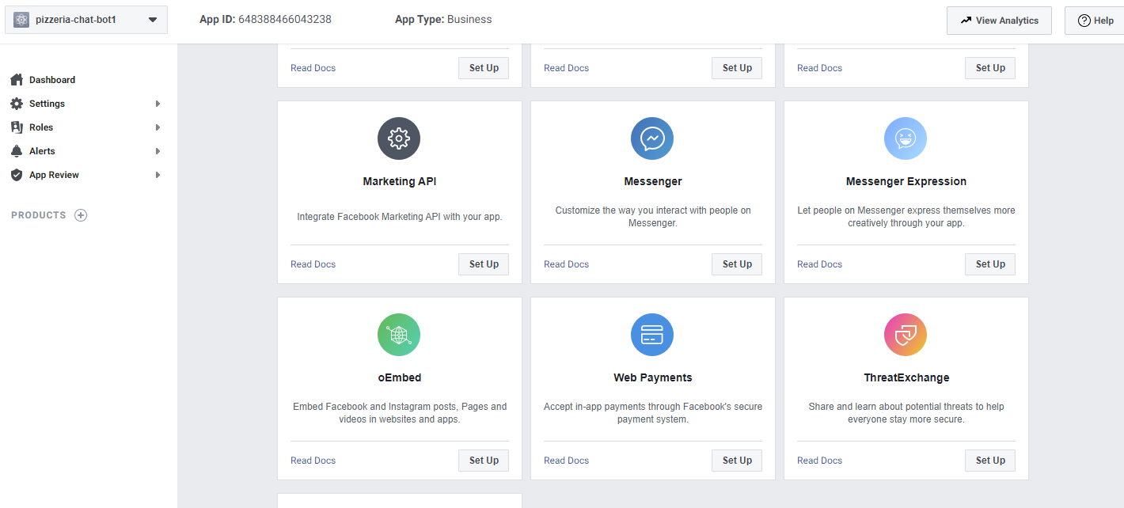Click the app icon beside pizzeria-chat-bot1
Viewport: 1124px width, 508px height.
click(21, 20)
